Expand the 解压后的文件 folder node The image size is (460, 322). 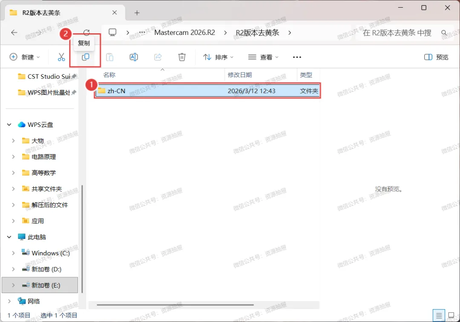click(x=13, y=205)
